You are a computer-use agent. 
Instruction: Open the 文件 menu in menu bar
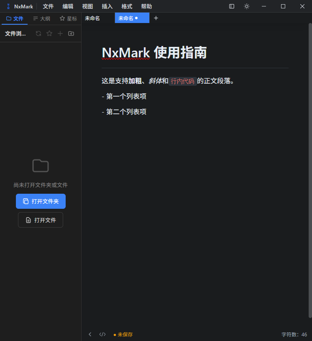pos(48,6)
